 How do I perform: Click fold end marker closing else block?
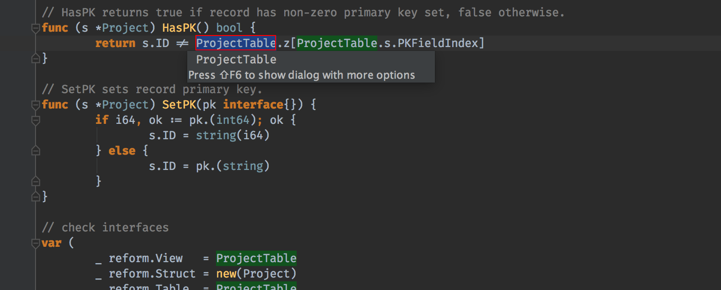(36, 181)
